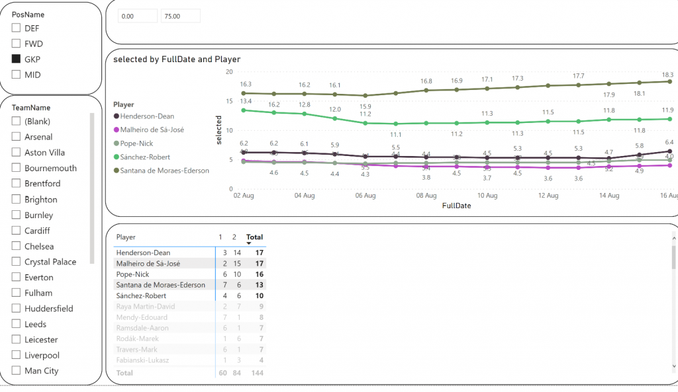Click the 10 Aug x-axis label

click(487, 196)
